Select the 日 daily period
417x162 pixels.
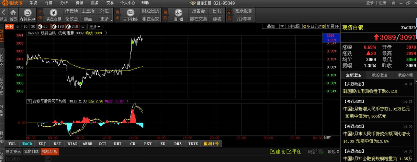click(x=84, y=26)
